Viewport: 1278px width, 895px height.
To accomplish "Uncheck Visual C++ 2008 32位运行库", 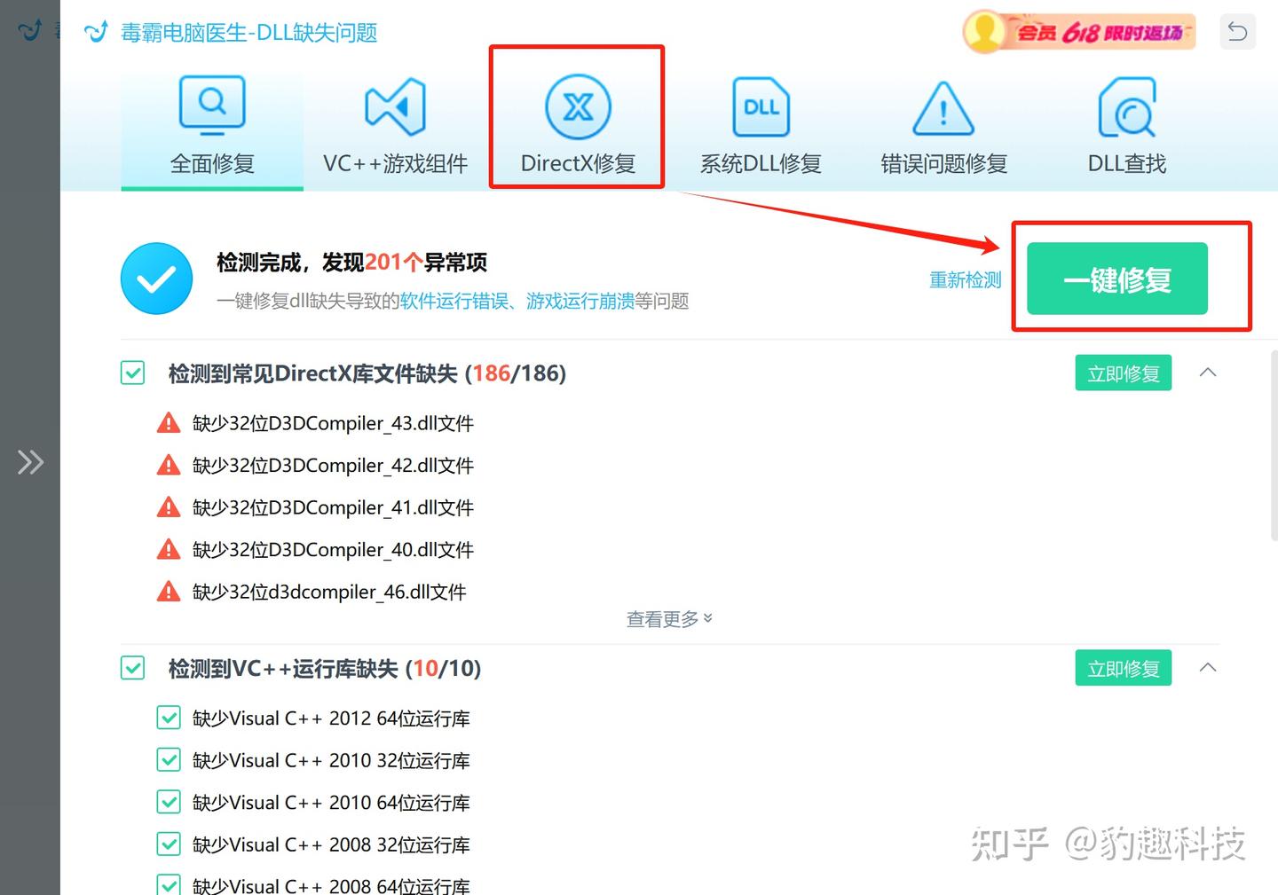I will coord(169,844).
